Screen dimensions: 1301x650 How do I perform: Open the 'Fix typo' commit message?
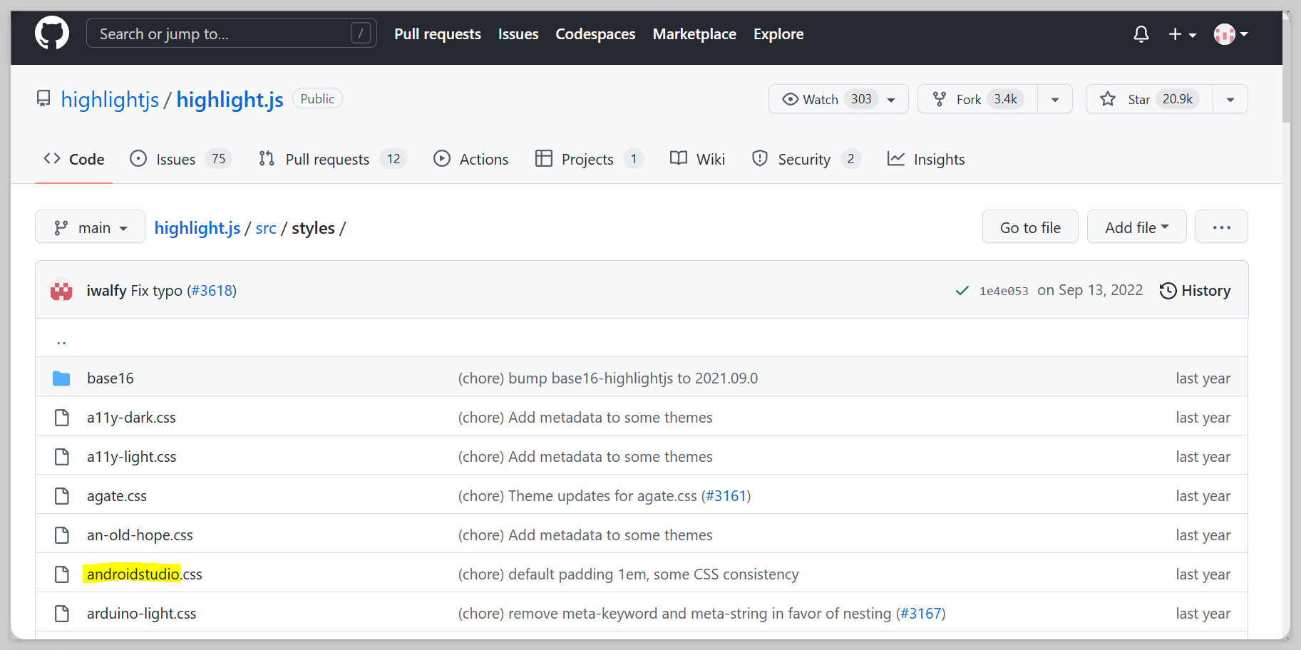(157, 291)
